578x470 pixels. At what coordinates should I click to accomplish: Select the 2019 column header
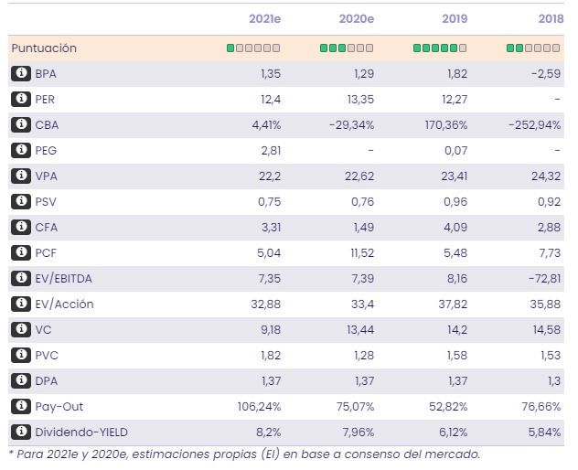point(454,19)
